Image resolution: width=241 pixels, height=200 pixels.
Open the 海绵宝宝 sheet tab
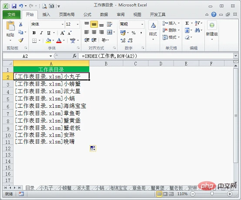118,188
